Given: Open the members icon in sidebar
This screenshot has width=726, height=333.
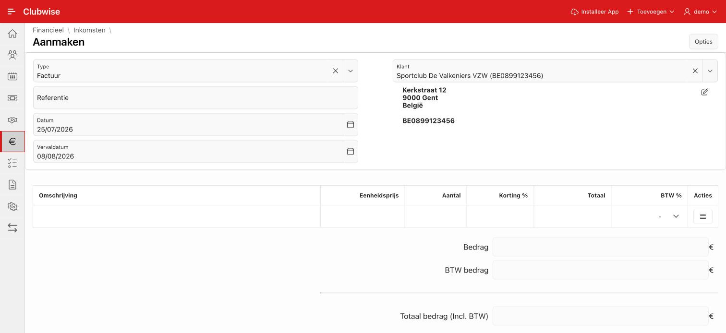Looking at the screenshot, I should [12, 55].
